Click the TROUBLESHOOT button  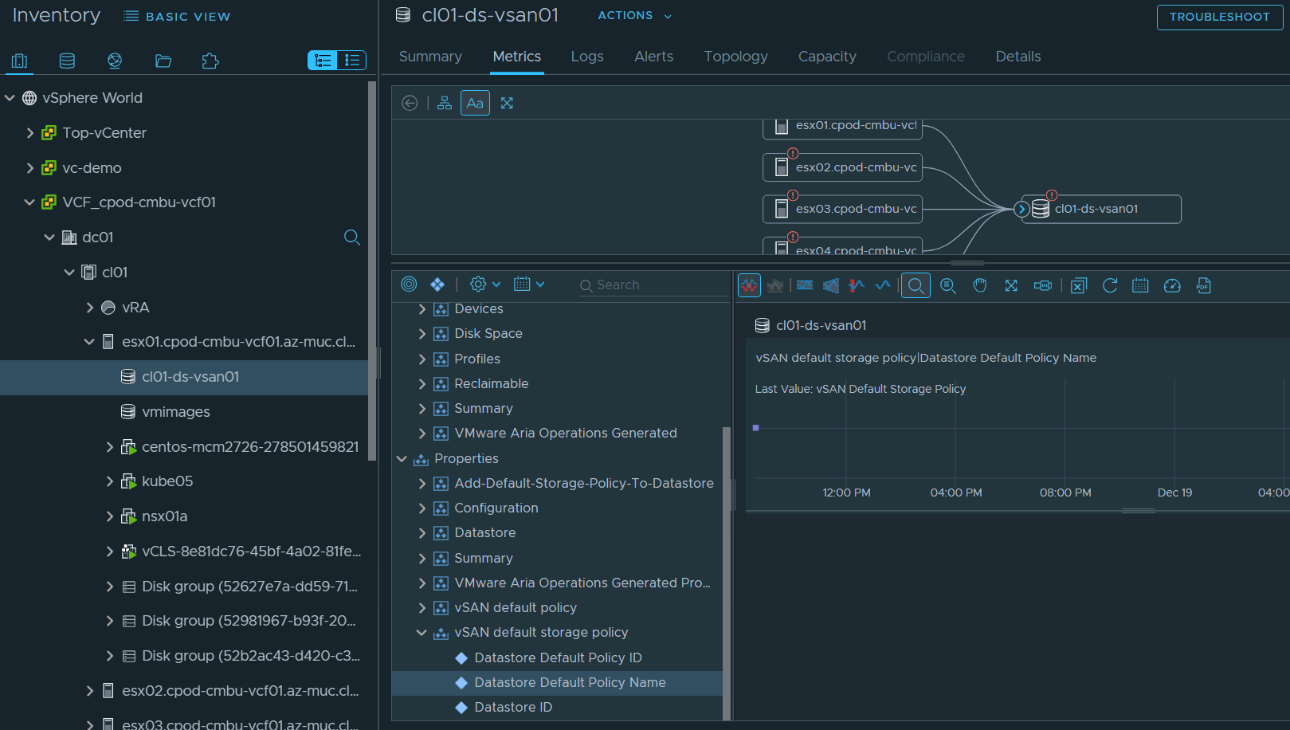(1219, 17)
